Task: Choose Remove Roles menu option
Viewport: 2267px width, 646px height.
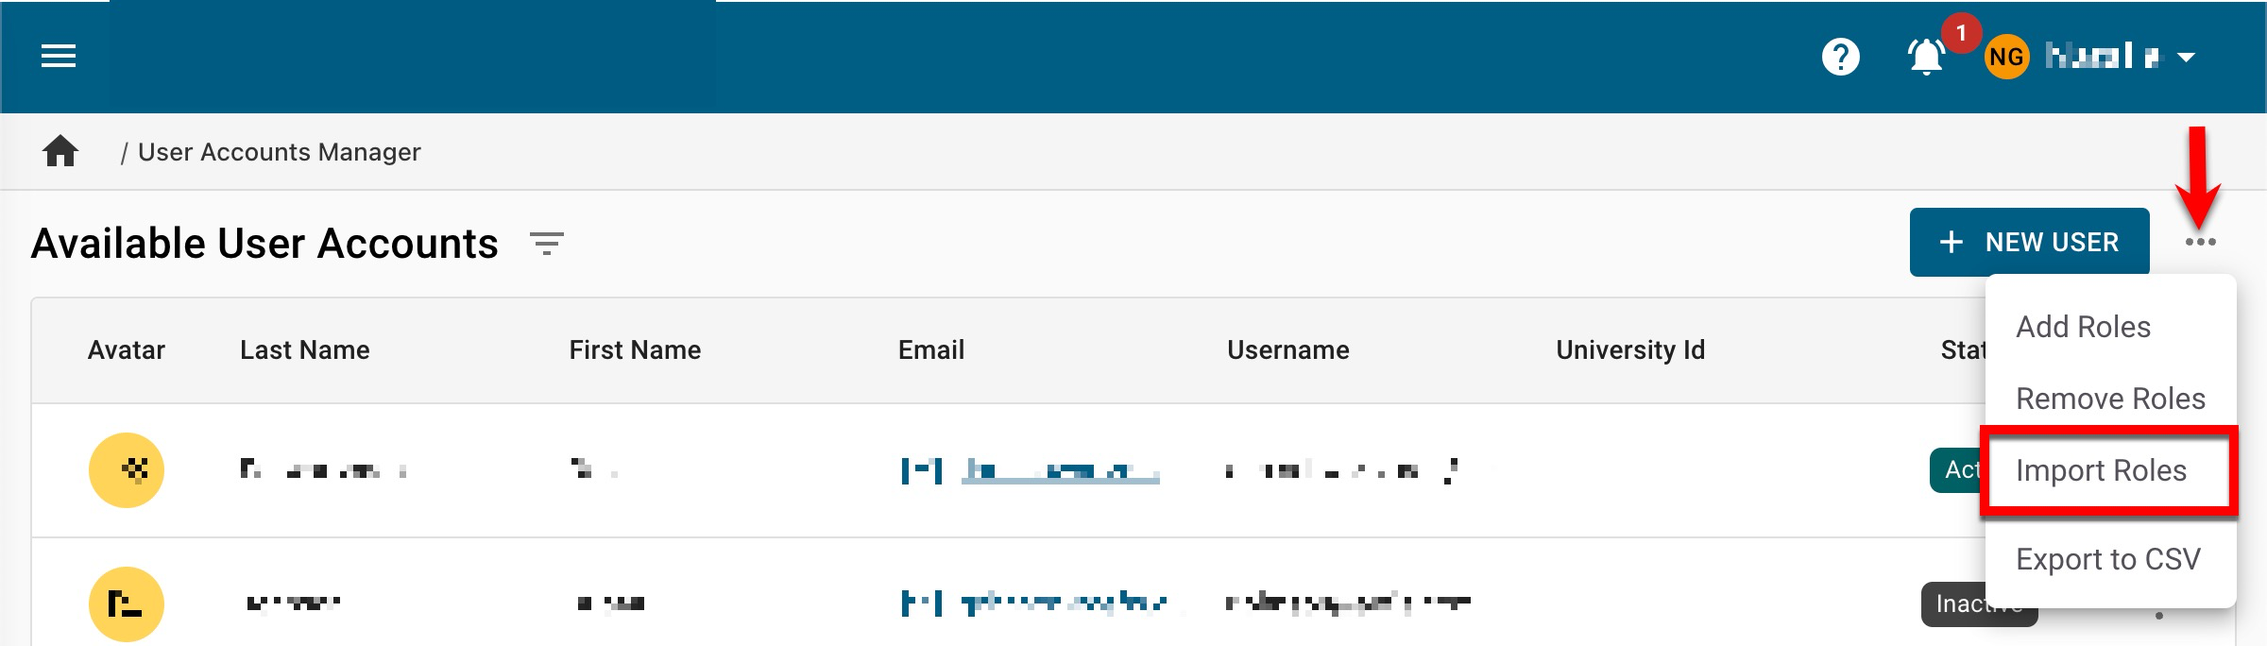Action: pyautogui.click(x=2110, y=399)
